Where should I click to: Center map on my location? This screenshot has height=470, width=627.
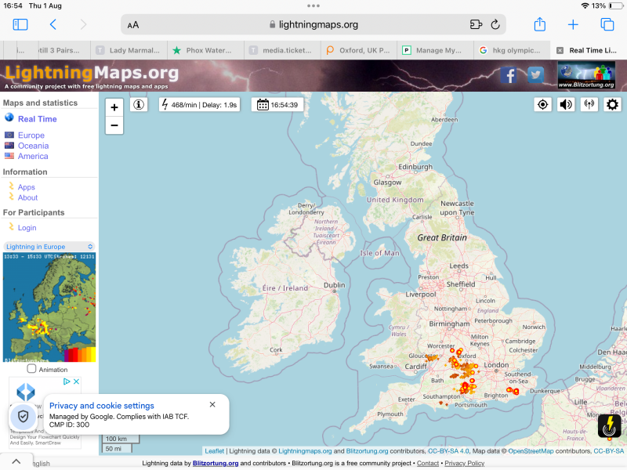click(x=542, y=104)
